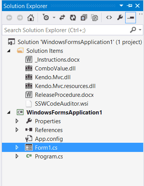Click the Collapse All icon
Image resolution: width=144 pixels, height=186 pixels.
coord(84,17)
